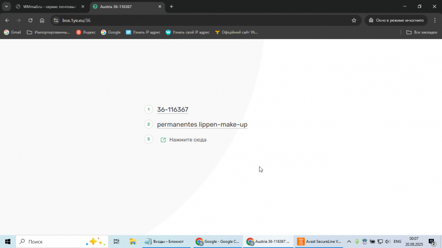The width and height of the screenshot is (442, 248).
Task: Open Avast SecureLine VPN from taskbar
Action: [319, 242]
